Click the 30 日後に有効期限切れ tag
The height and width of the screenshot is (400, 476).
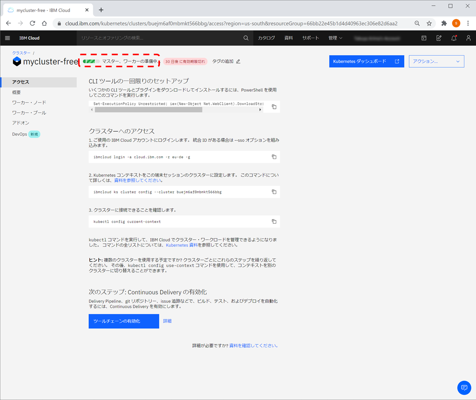pos(185,62)
